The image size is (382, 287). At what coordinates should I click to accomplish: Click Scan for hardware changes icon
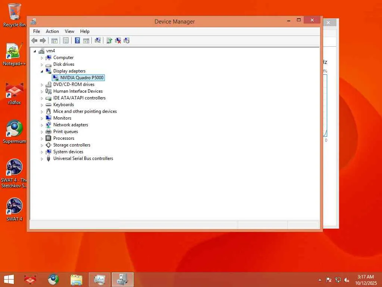pos(98,40)
